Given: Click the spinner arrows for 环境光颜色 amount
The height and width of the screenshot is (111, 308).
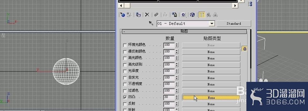Looking at the screenshot, I should (177, 45).
